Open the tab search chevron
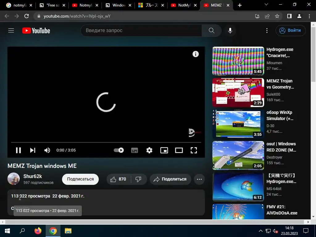Viewport: 316px width, 237px height. coord(266,4)
